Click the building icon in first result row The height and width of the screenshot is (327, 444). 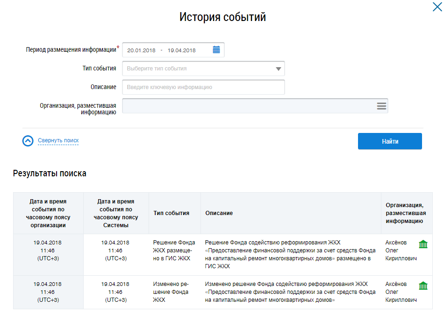coord(423,244)
